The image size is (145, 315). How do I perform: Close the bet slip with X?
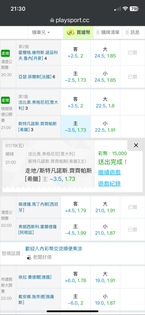pos(136,145)
